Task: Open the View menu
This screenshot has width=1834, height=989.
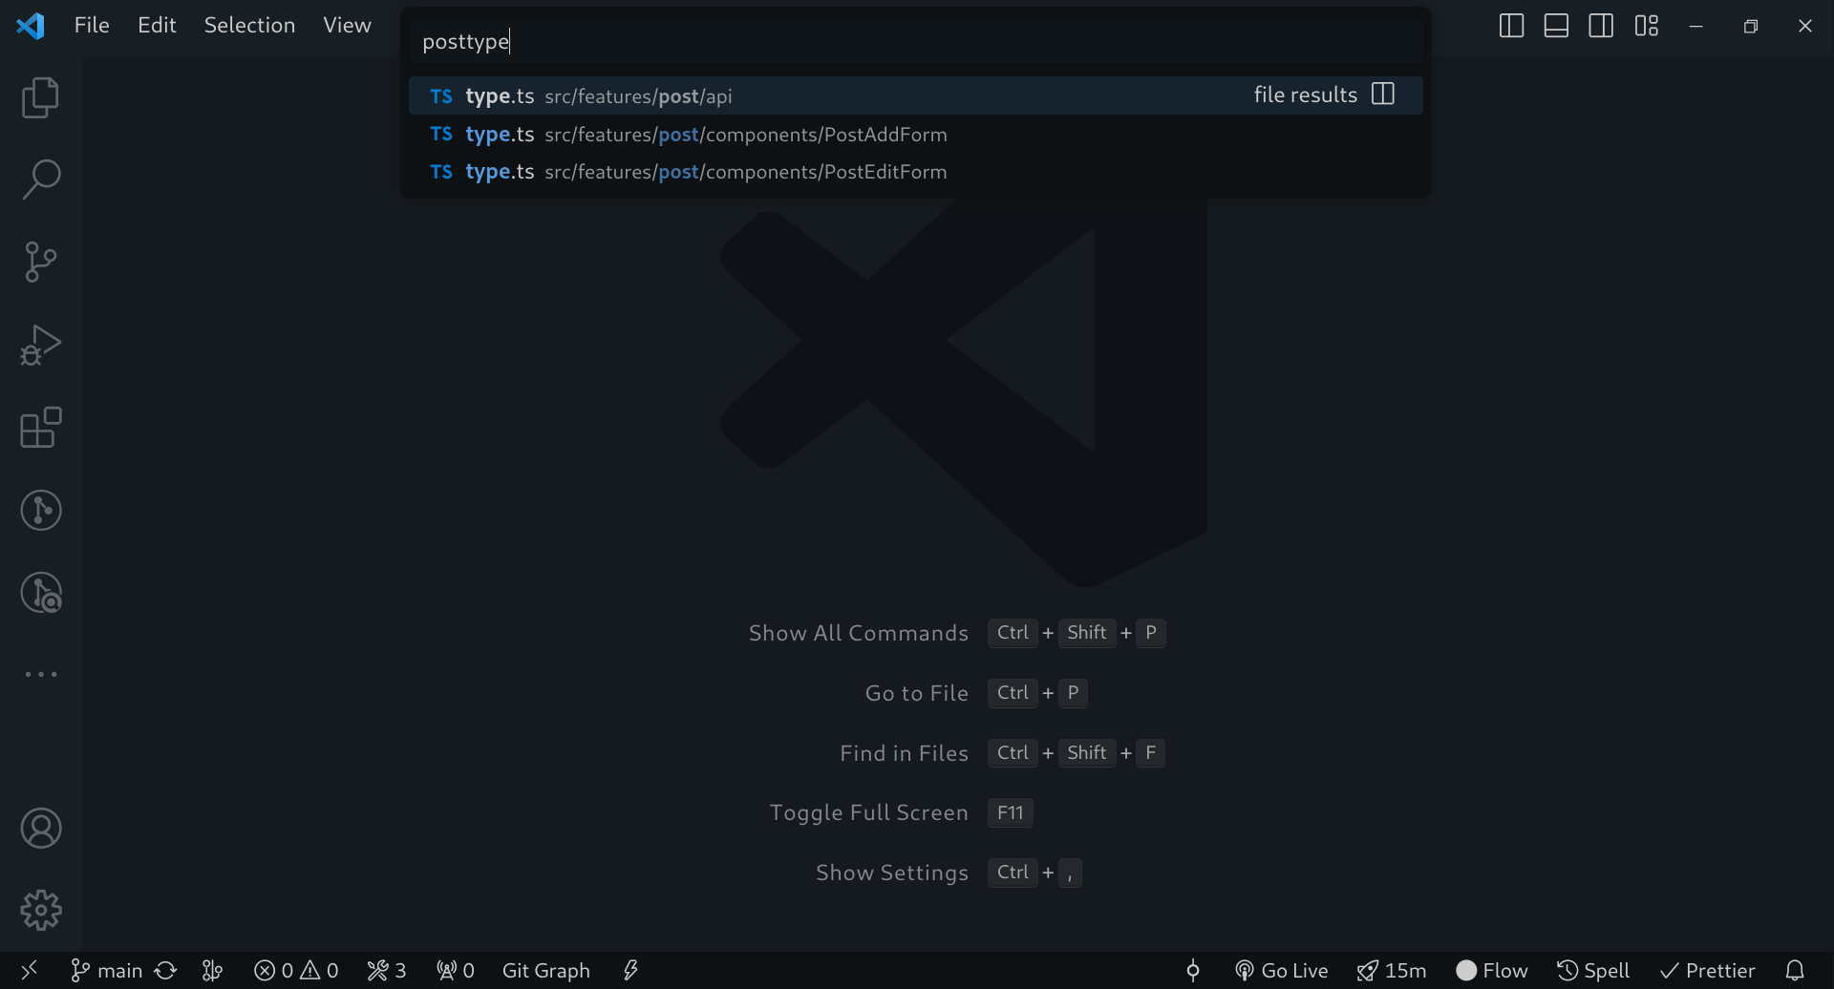Action: (347, 26)
